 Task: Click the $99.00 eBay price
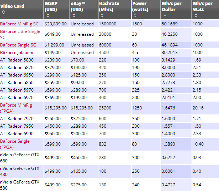click(x=77, y=83)
